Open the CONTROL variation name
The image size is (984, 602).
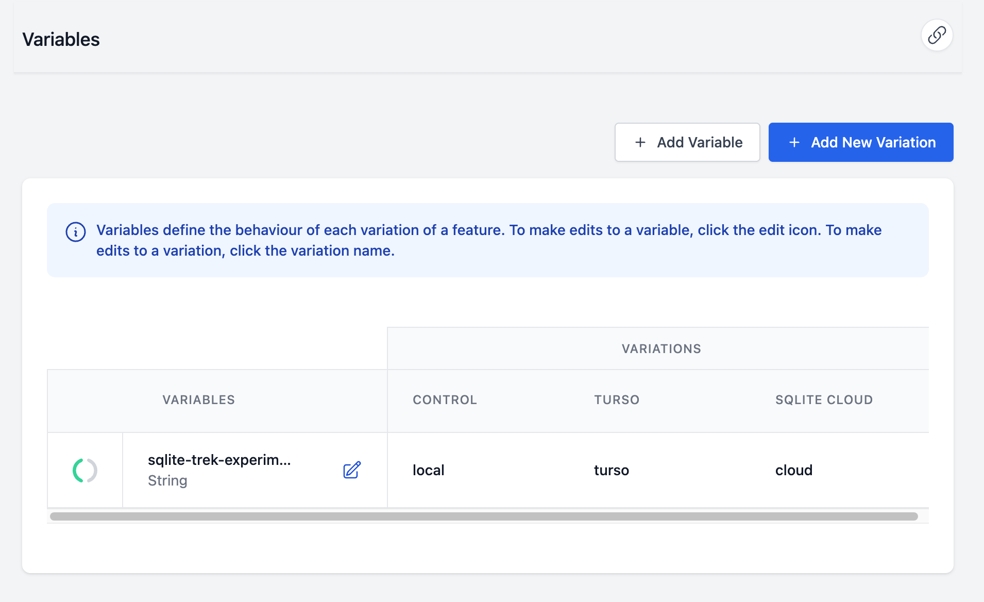click(445, 400)
